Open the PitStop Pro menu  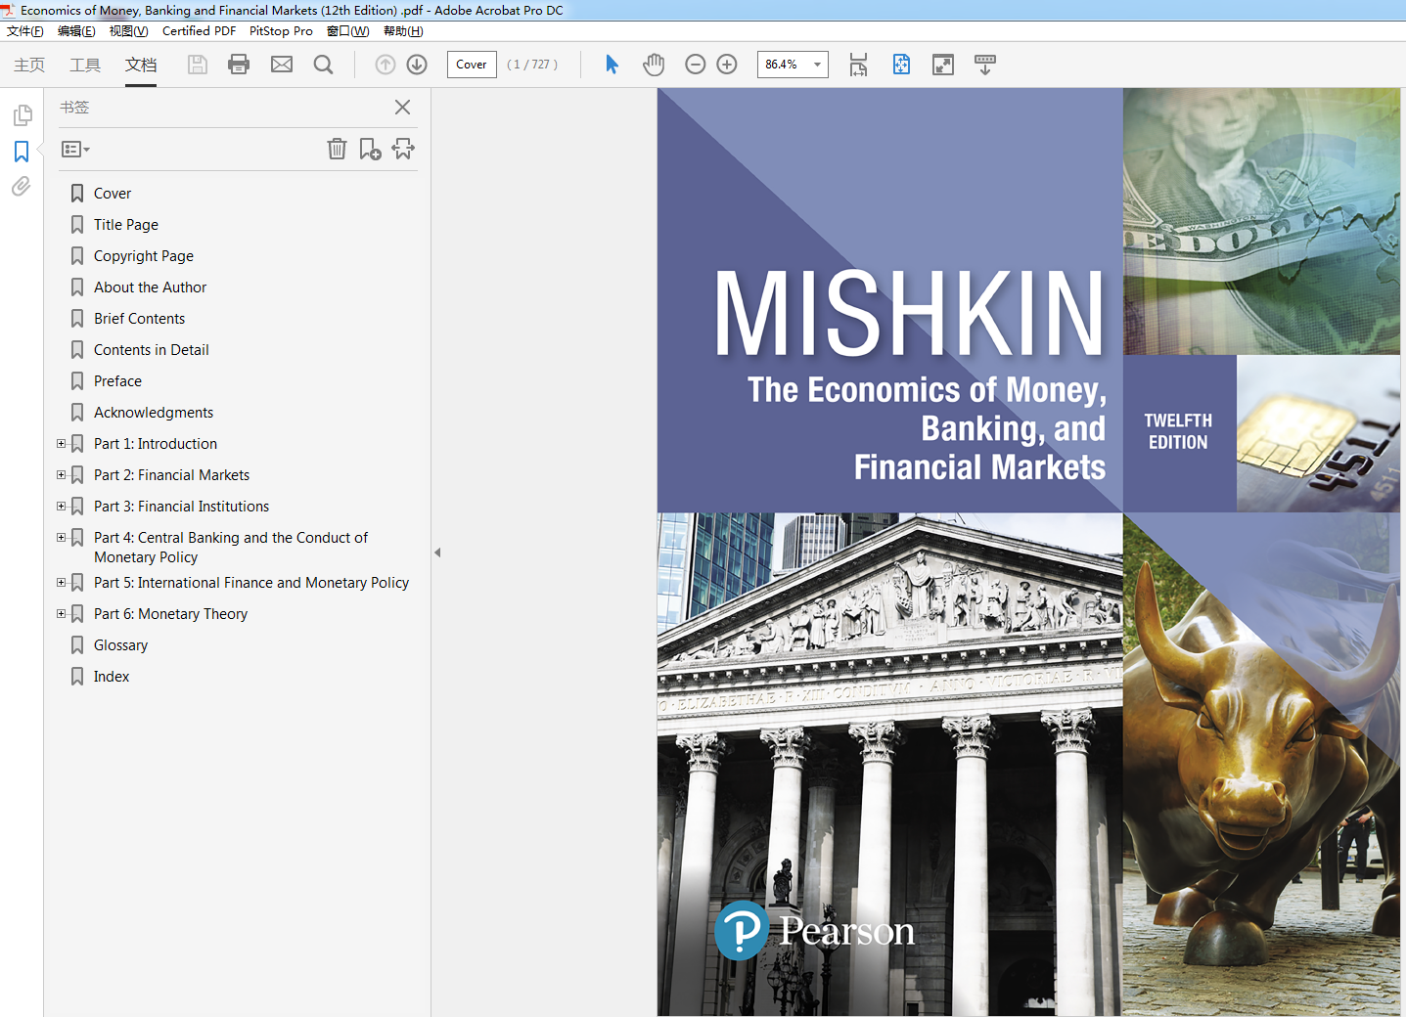pyautogui.click(x=281, y=31)
